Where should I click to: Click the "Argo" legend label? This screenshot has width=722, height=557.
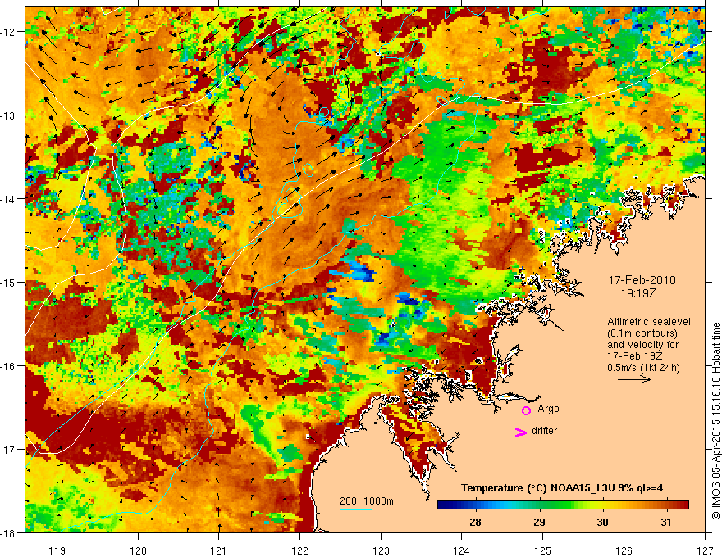click(x=548, y=409)
